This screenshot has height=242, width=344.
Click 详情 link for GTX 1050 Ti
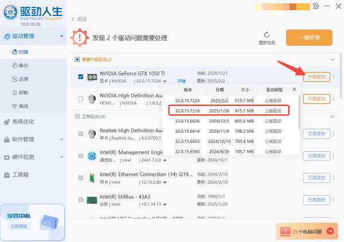(x=181, y=81)
